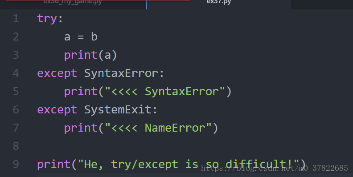
Task: Click line number 1 in gutter
Action: [16, 19]
